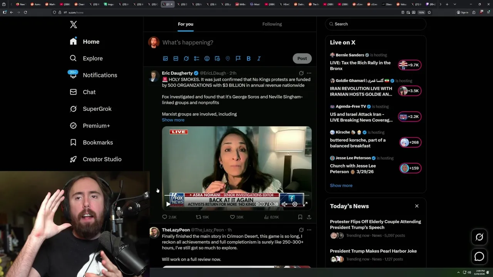This screenshot has height=277, width=493.
Task: Add media image to the new post
Action: 165,58
